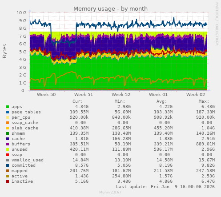Image resolution: width=221 pixels, height=197 pixels.
Task: Click the green apps legend swatch
Action: pyautogui.click(x=8, y=107)
